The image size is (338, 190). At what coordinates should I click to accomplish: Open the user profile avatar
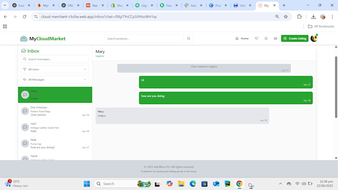pyautogui.click(x=314, y=38)
